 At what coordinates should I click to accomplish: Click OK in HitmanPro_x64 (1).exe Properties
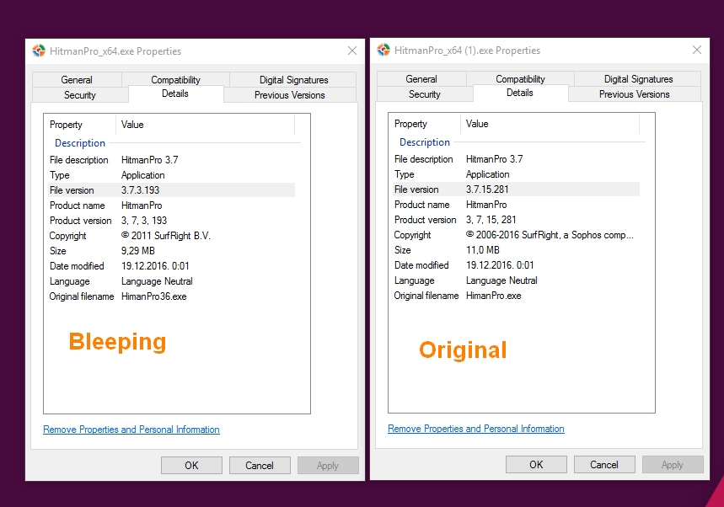pos(536,465)
